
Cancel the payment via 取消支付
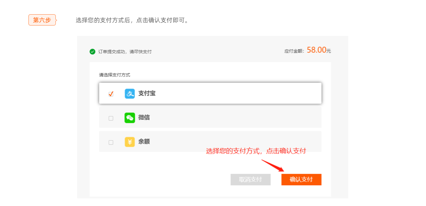coord(250,179)
